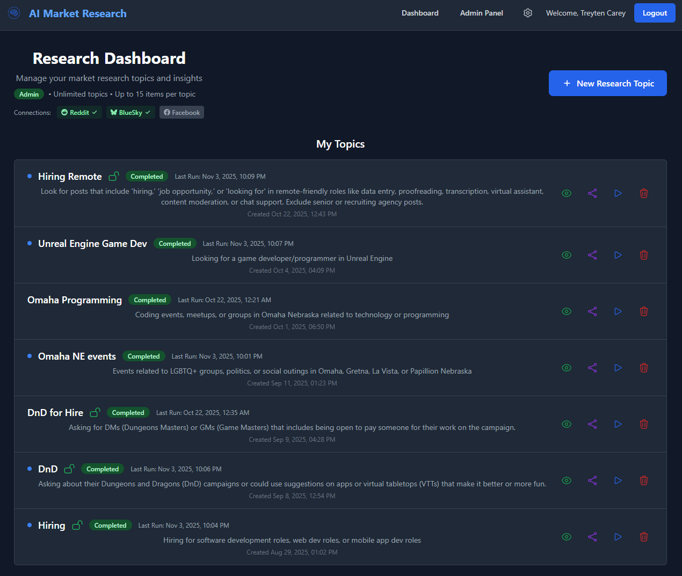Log out with the Logout button
682x576 pixels.
coord(655,13)
